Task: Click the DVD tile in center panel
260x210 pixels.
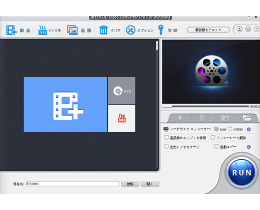Action: click(x=122, y=91)
